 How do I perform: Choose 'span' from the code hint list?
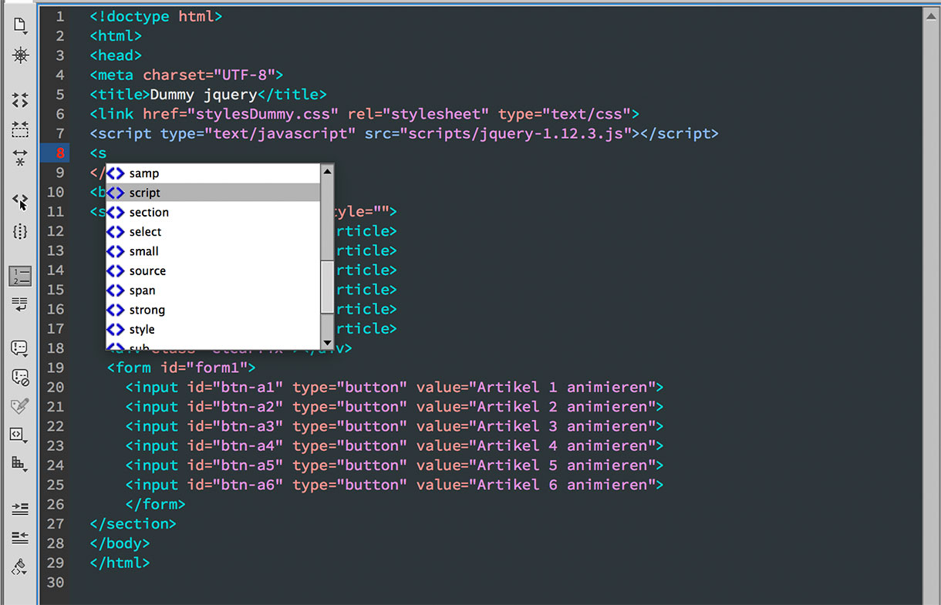tap(213, 291)
